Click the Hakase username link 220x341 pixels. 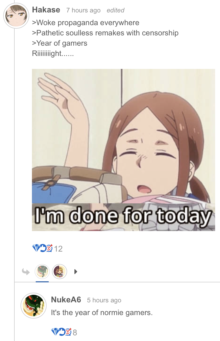(x=46, y=10)
